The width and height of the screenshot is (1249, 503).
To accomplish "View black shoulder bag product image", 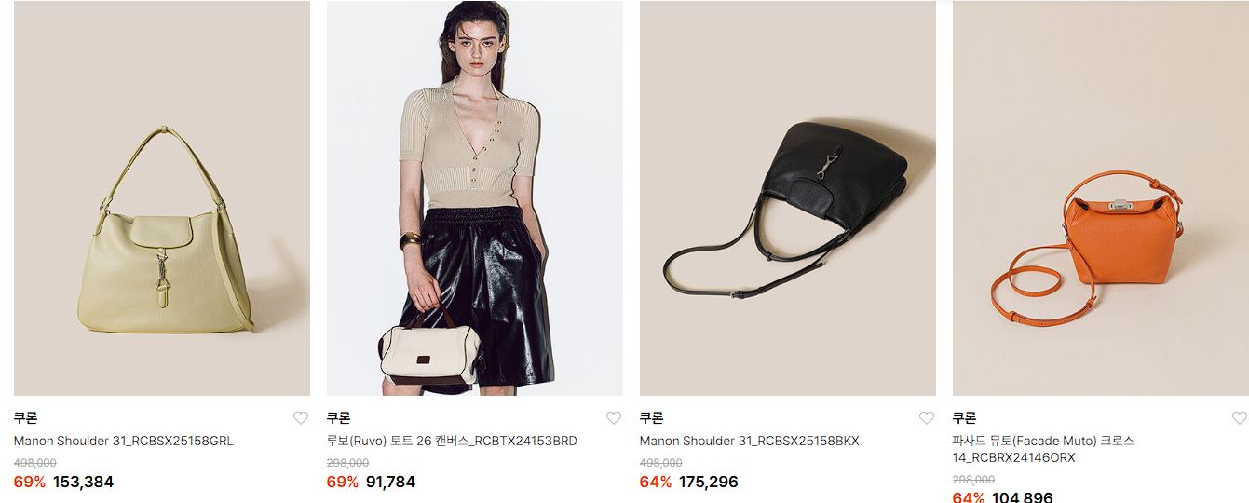I will (x=788, y=198).
